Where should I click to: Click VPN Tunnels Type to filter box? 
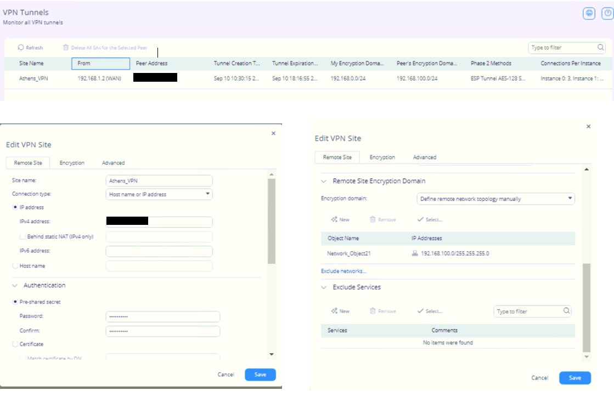pos(567,48)
